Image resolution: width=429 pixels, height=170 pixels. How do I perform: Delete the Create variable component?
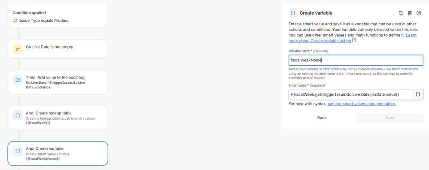point(410,13)
